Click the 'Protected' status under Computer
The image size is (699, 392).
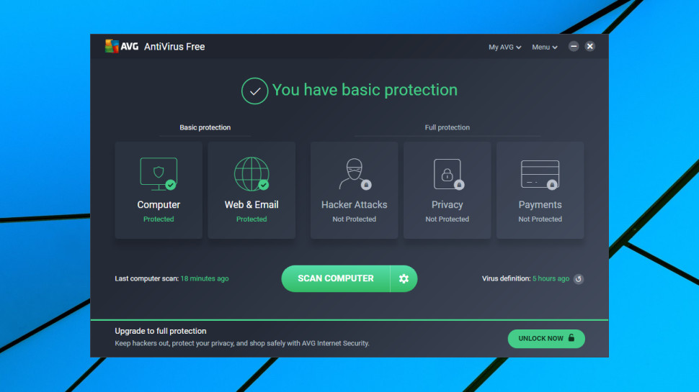[159, 219]
